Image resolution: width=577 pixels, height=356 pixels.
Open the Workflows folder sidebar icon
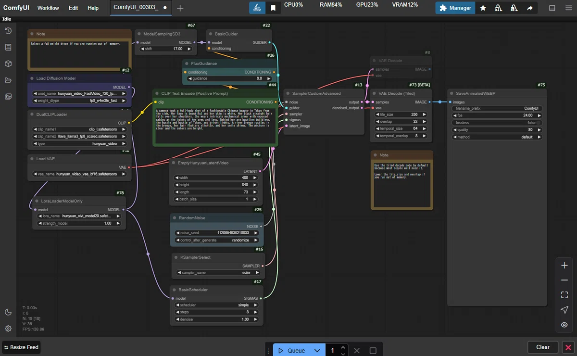click(8, 80)
